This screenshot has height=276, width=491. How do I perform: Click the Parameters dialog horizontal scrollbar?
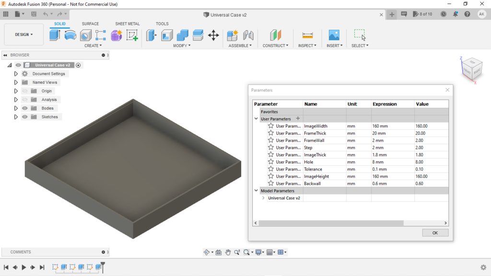(x=331, y=223)
